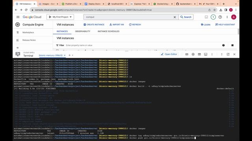Select the bionic-mercury-398612 terminal tab
Screen dimensions: 252x141
tap(51, 55)
